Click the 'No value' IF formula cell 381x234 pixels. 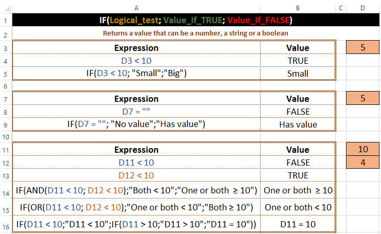click(x=136, y=124)
